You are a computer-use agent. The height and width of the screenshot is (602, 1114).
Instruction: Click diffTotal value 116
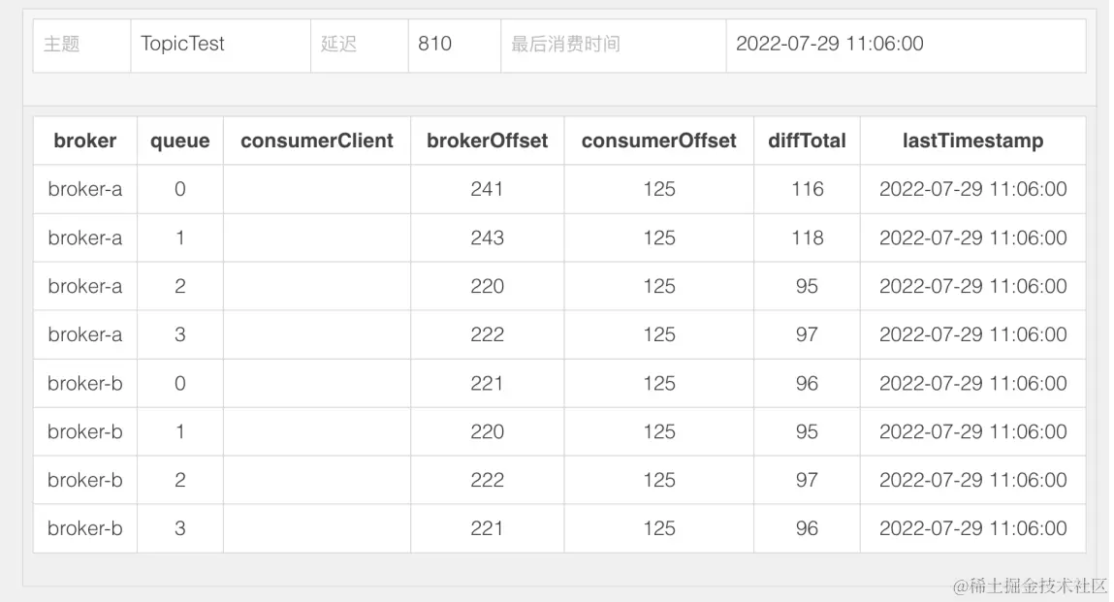pyautogui.click(x=807, y=189)
